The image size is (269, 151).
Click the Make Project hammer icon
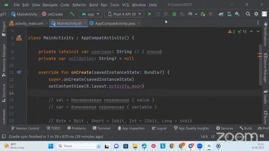[72, 14]
